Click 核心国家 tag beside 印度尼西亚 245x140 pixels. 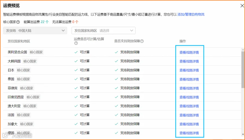coord(33,97)
